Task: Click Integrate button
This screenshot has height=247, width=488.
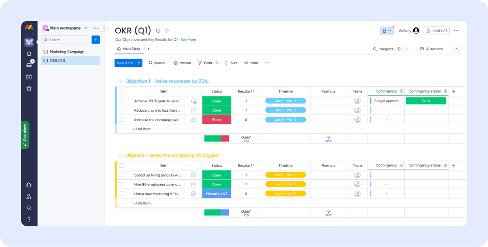Action: point(383,49)
